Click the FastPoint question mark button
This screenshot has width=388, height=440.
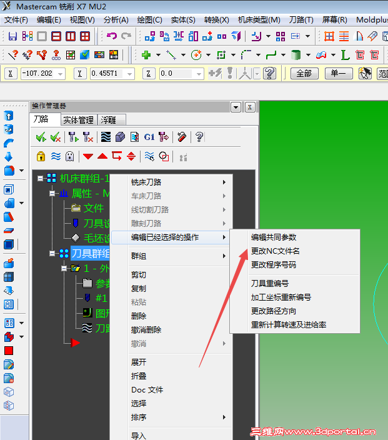270,74
